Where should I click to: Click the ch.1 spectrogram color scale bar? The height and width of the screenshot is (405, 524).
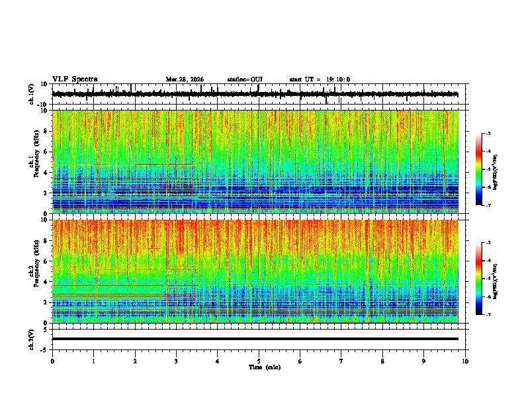pyautogui.click(x=479, y=169)
